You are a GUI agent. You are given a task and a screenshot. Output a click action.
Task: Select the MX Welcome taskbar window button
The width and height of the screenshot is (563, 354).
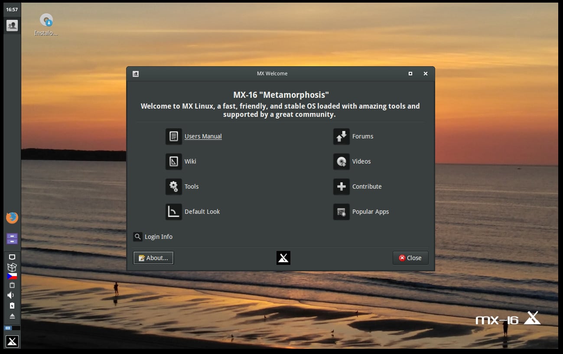click(x=12, y=26)
